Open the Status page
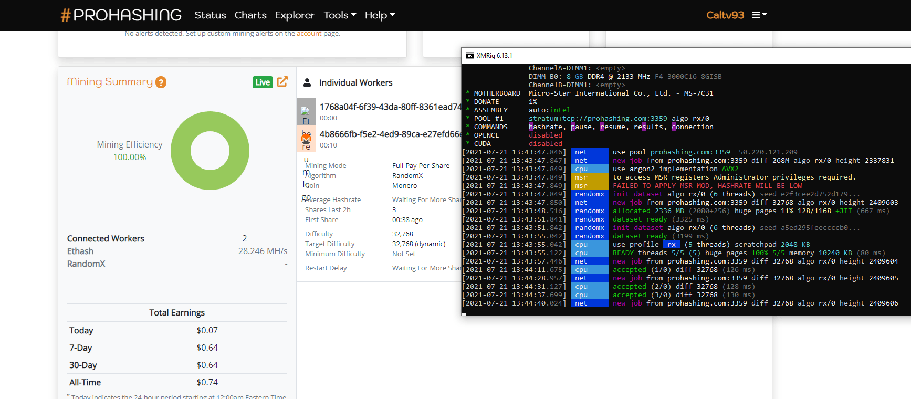This screenshot has width=911, height=399. coord(210,15)
